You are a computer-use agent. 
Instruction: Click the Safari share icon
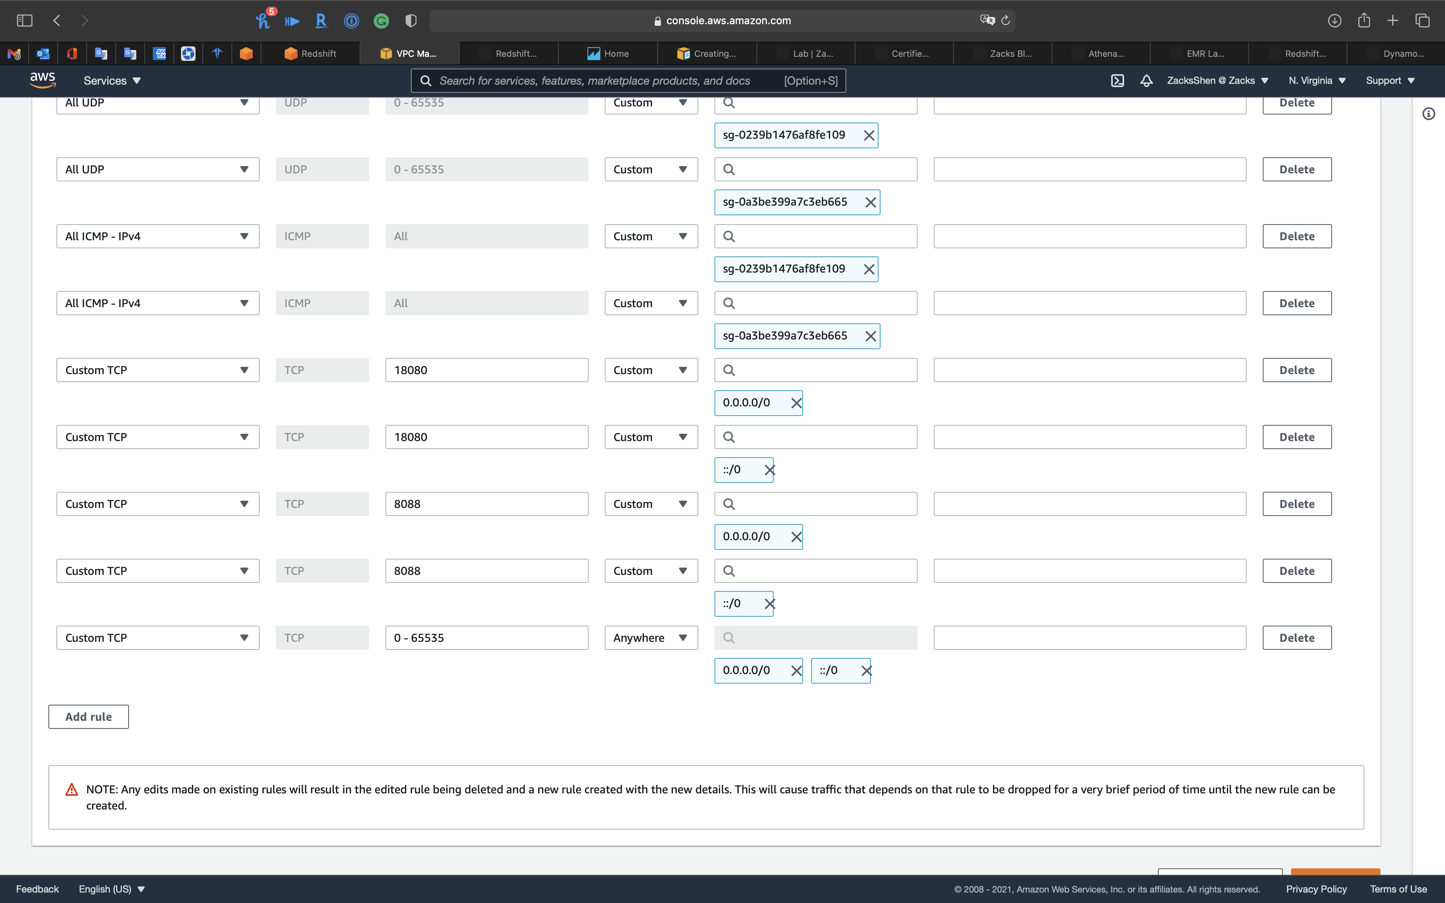(x=1364, y=21)
